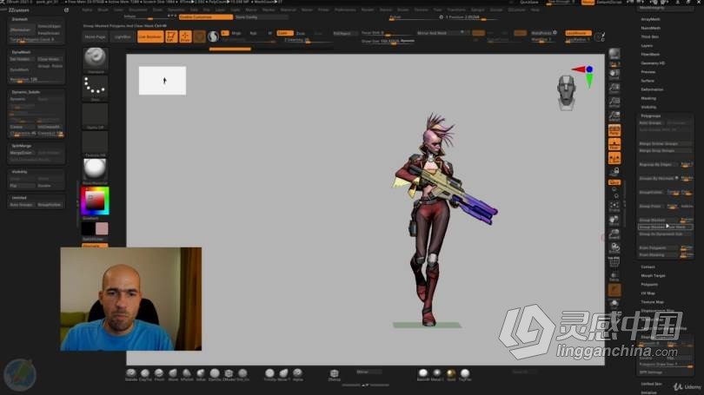The height and width of the screenshot is (395, 704).
Task: Click the DynaMesh button
Action: pyautogui.click(x=20, y=69)
